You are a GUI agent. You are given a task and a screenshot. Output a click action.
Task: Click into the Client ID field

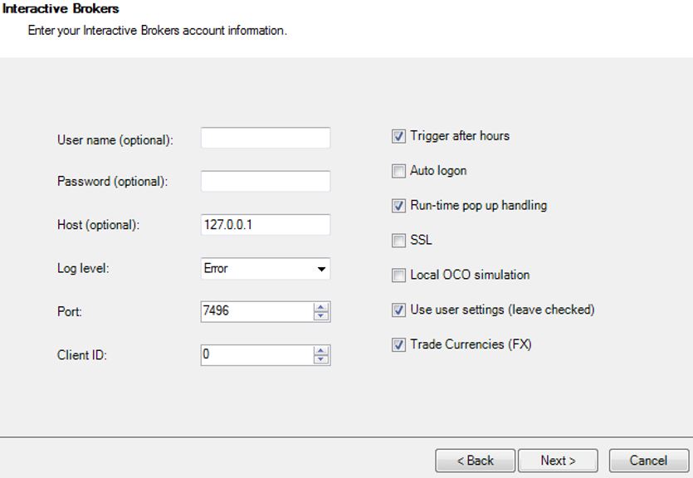pos(257,354)
